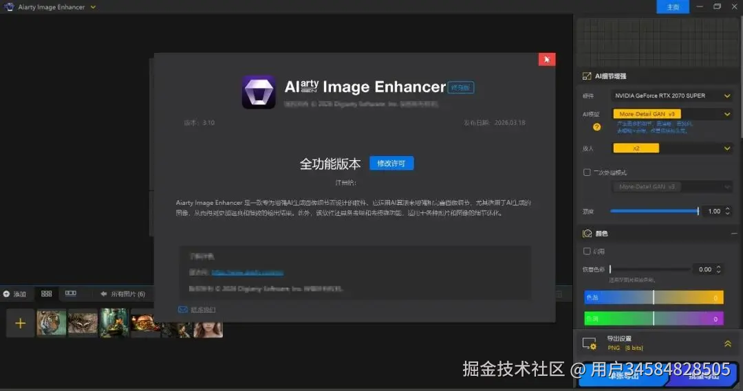Switch to the grid thumbnail view icon
The height and width of the screenshot is (391, 743).
pyautogui.click(x=47, y=293)
